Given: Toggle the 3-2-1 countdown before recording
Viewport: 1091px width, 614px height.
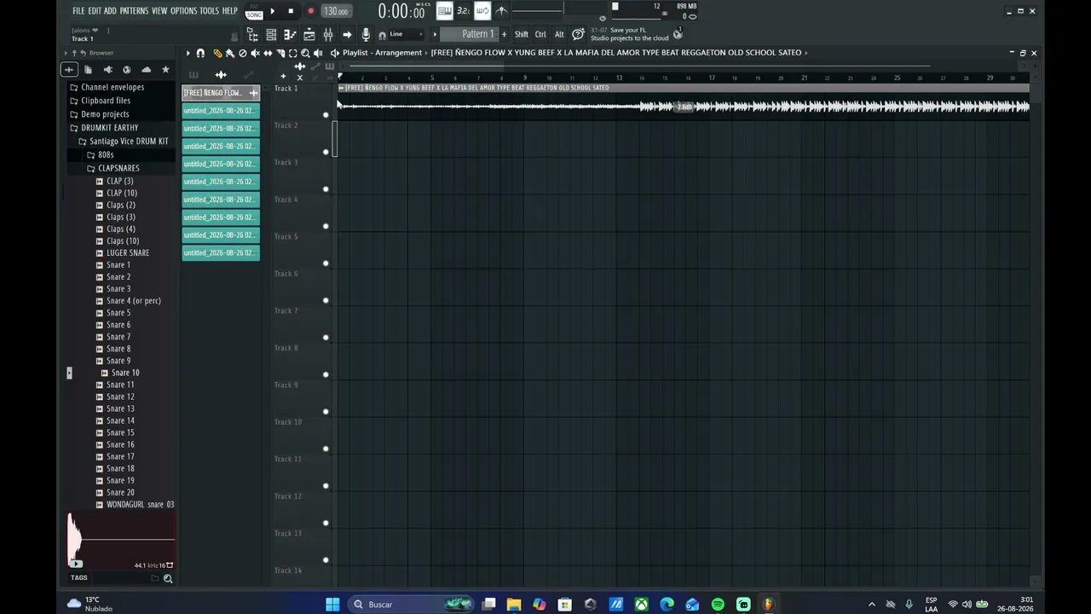Looking at the screenshot, I should (464, 11).
